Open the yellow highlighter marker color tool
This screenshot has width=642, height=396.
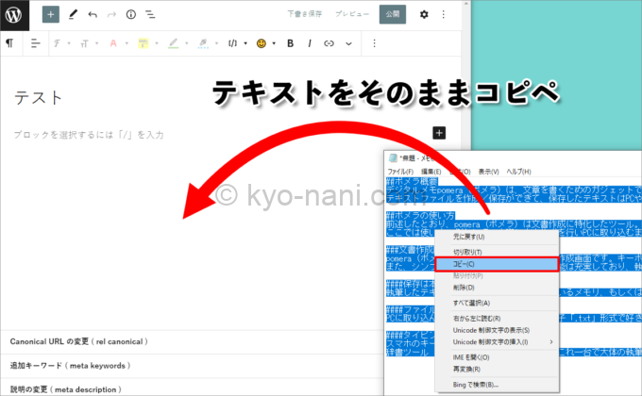[144, 43]
